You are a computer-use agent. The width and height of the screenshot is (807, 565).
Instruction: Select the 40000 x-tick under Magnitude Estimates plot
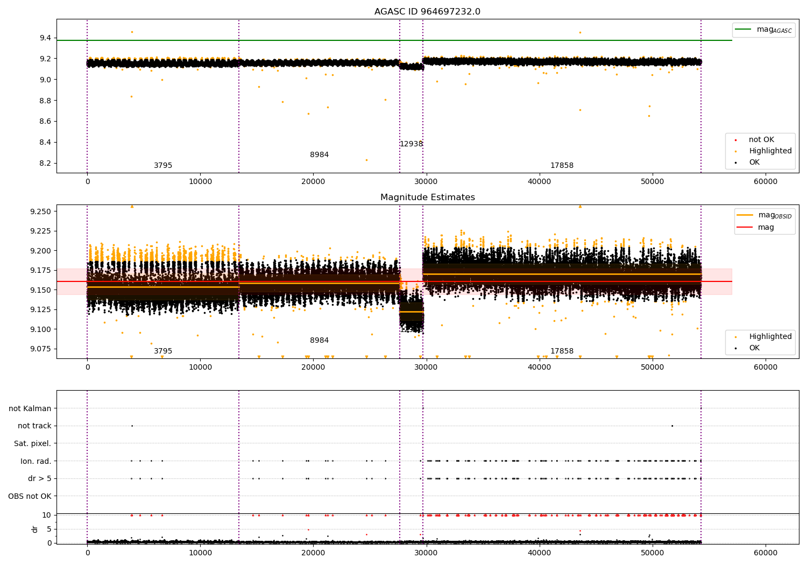pyautogui.click(x=540, y=368)
